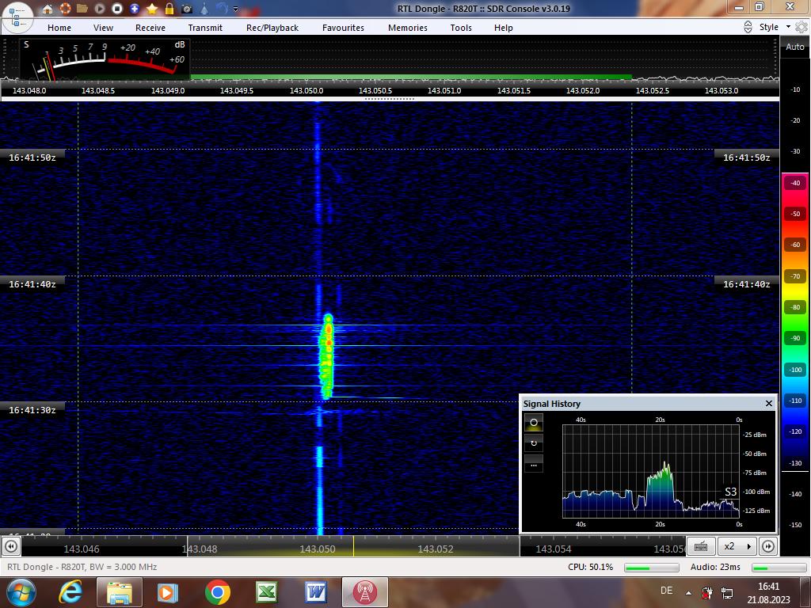Open the media player taskbar icon

coord(168,592)
